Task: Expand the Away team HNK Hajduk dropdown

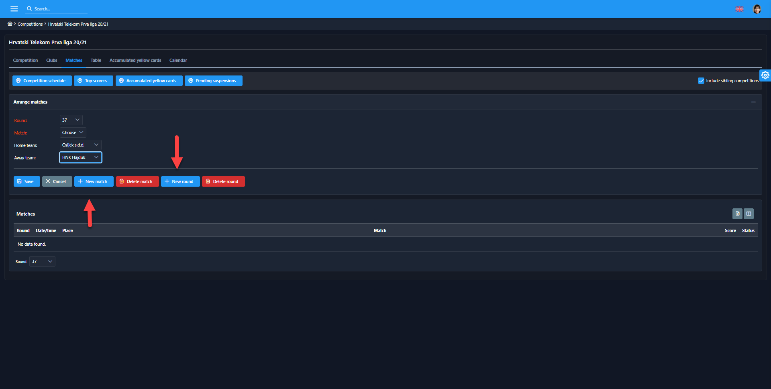Action: point(80,157)
